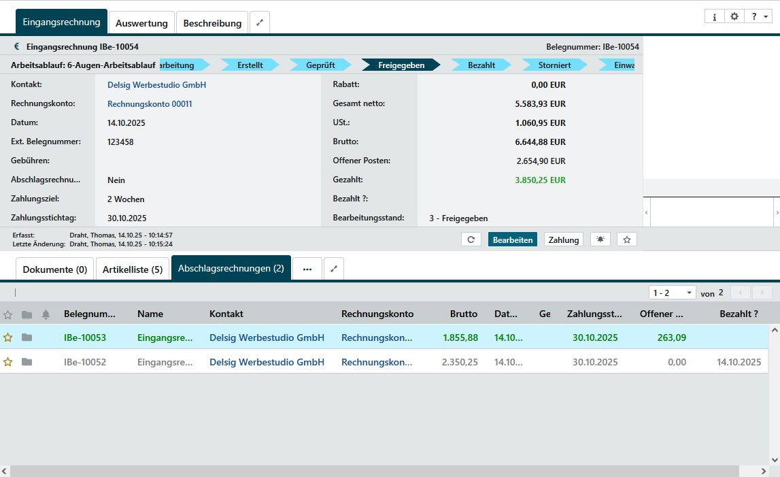
Task: Expand the upper panel with arrows icon
Action: click(260, 22)
